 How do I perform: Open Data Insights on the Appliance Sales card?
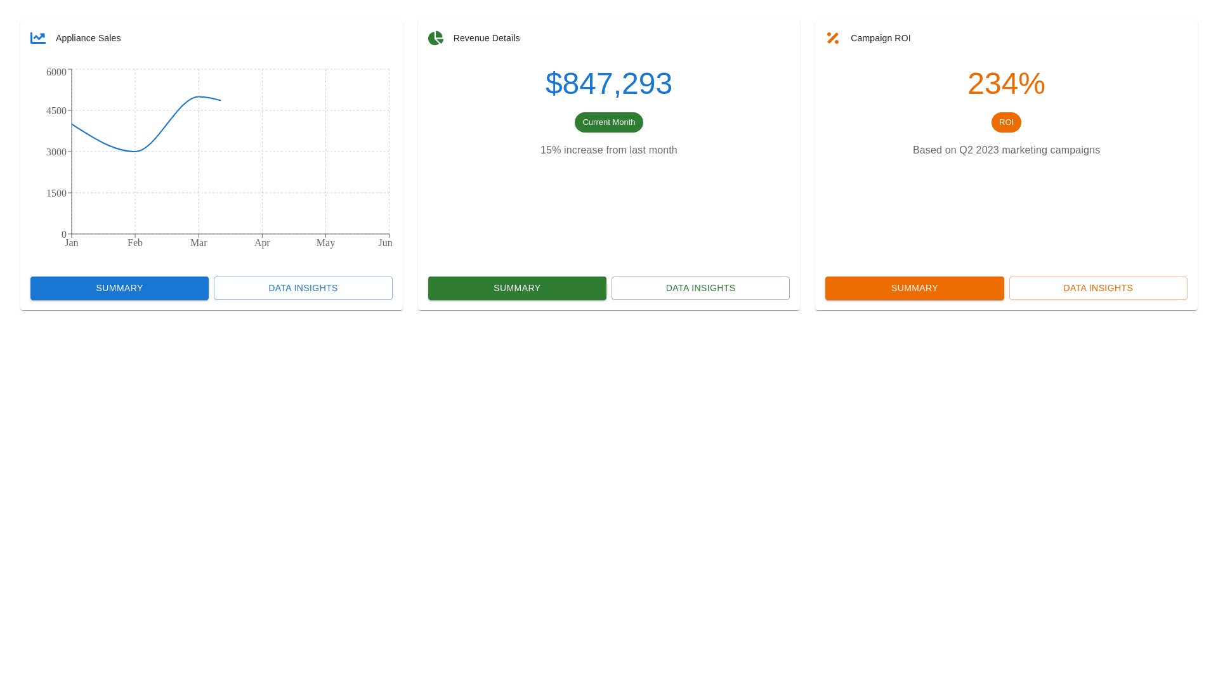[x=303, y=288]
